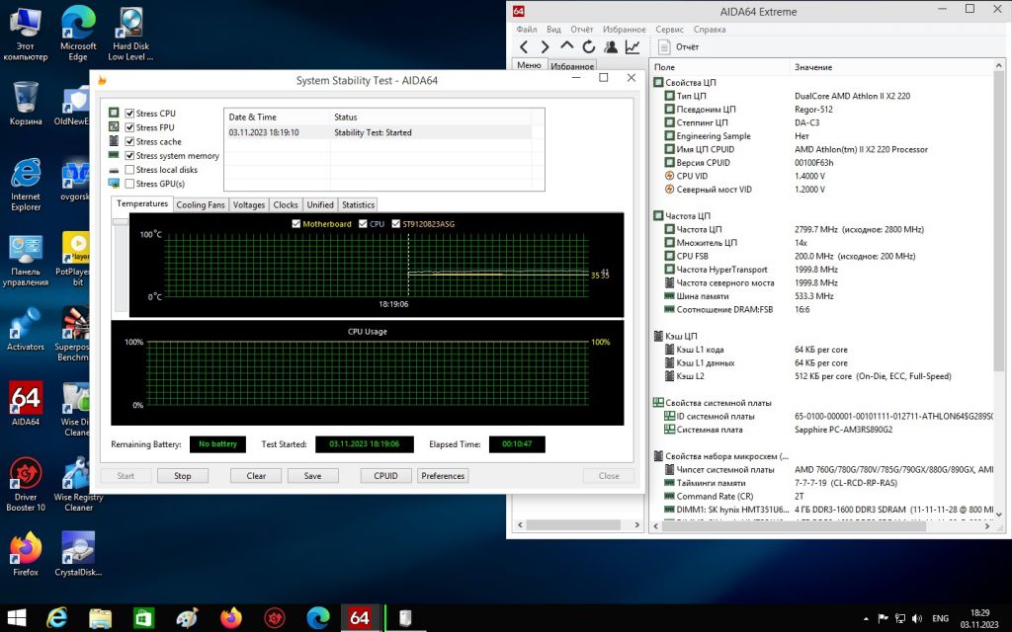Click the Поле column header
The height and width of the screenshot is (632, 1012).
(720, 67)
